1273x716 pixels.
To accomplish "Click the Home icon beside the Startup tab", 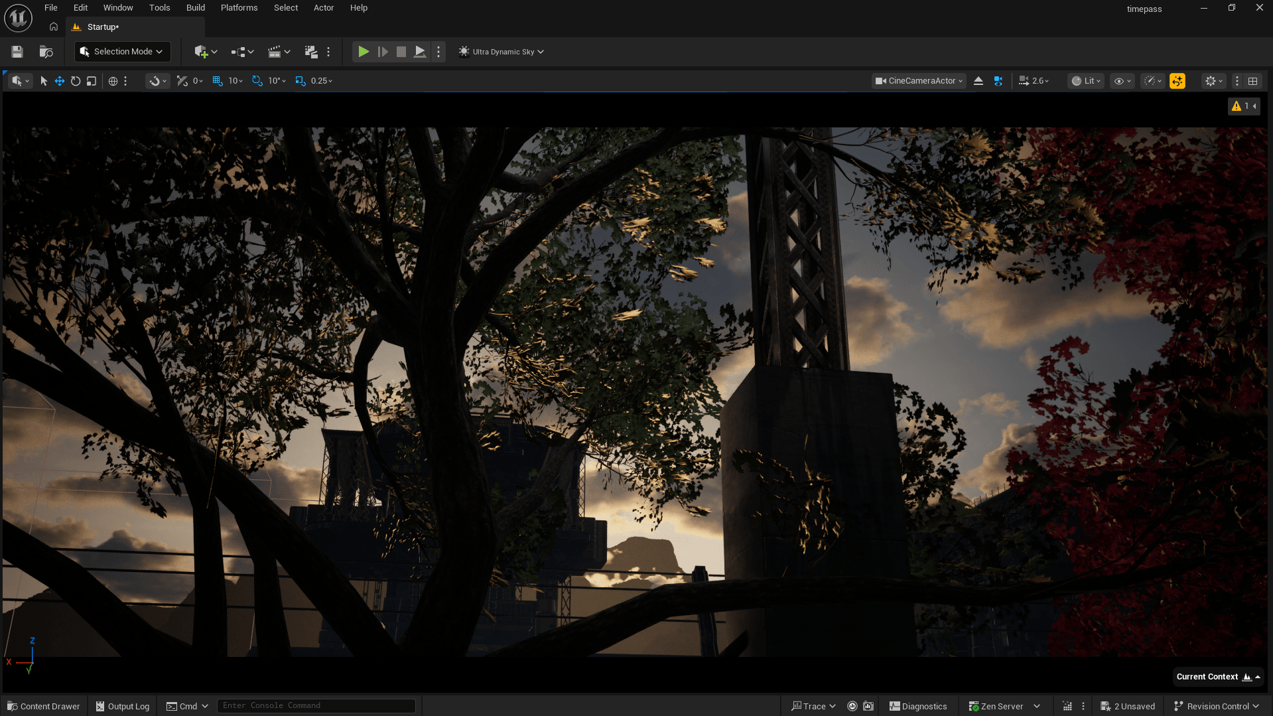I will pos(54,27).
